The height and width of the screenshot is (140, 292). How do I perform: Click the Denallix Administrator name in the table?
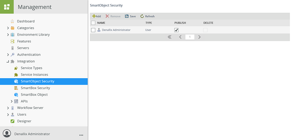(x=116, y=30)
